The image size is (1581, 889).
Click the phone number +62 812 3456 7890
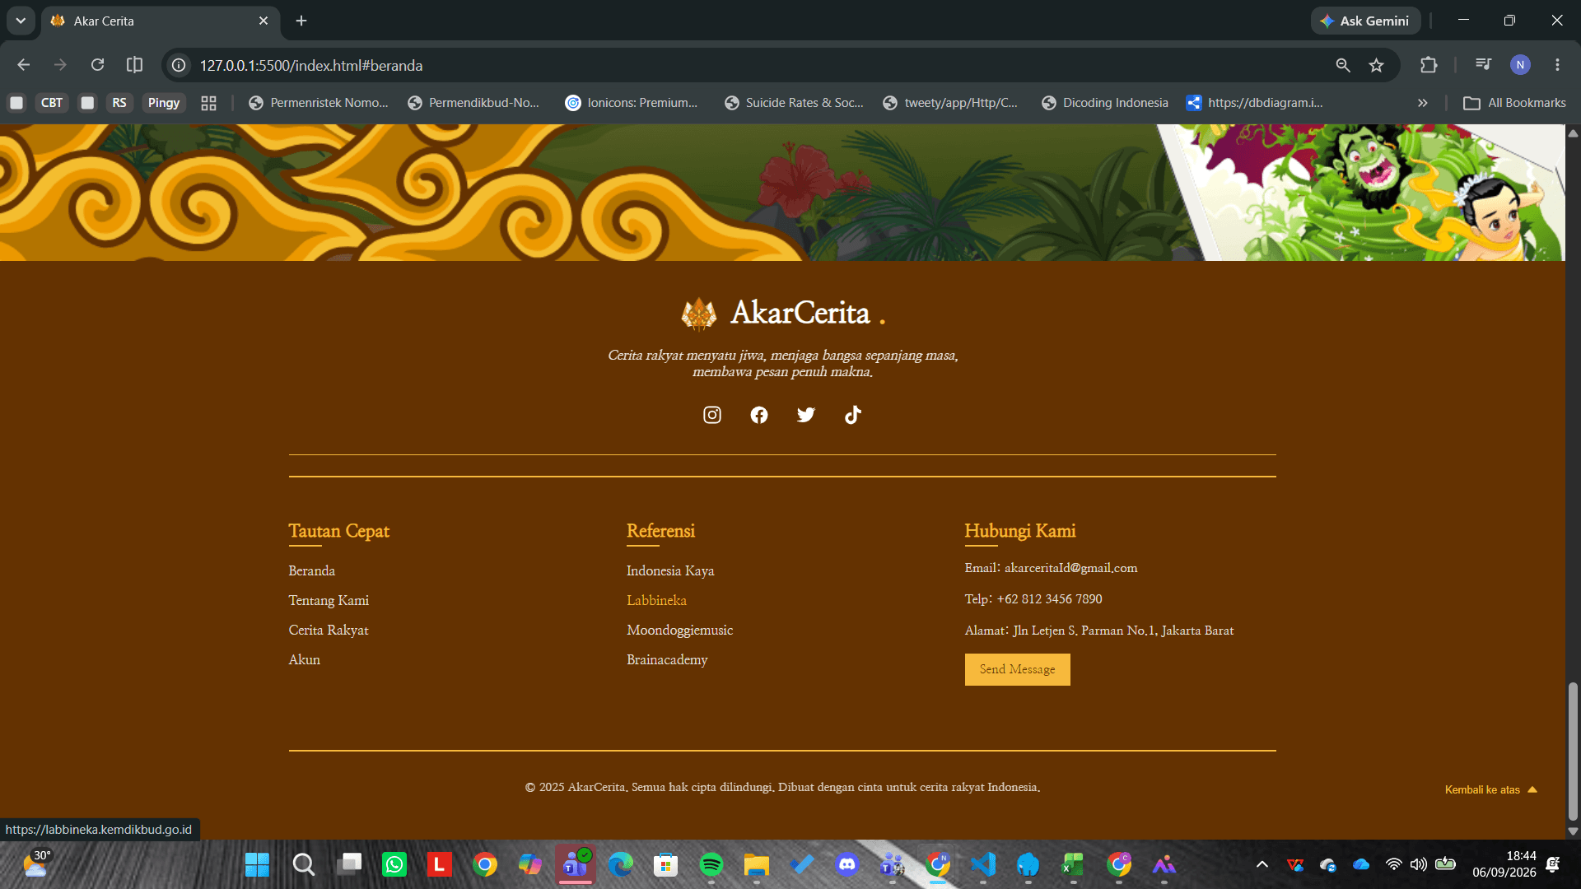point(1049,599)
